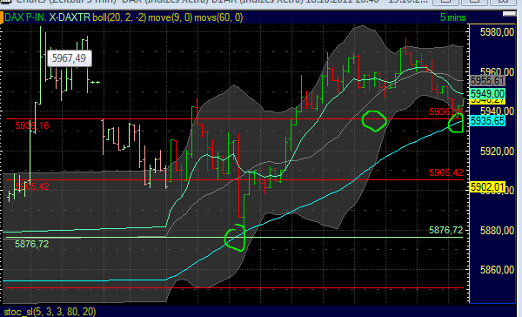Click the right red 5936,16 label near the axis
Screen dimensions: 522x317
click(x=445, y=111)
